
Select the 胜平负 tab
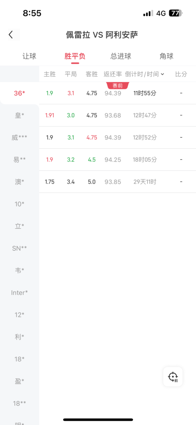[x=75, y=57]
